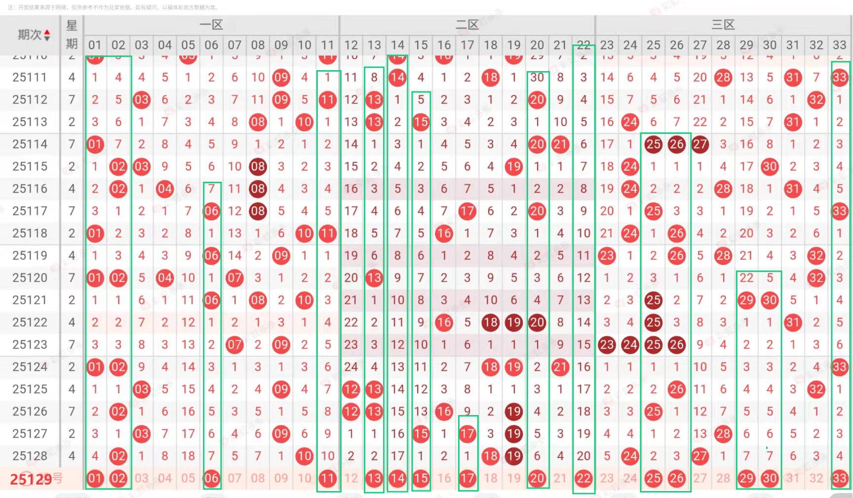The width and height of the screenshot is (853, 498).
Task: Click red ball 28 in draw 25111
Action: click(x=723, y=78)
